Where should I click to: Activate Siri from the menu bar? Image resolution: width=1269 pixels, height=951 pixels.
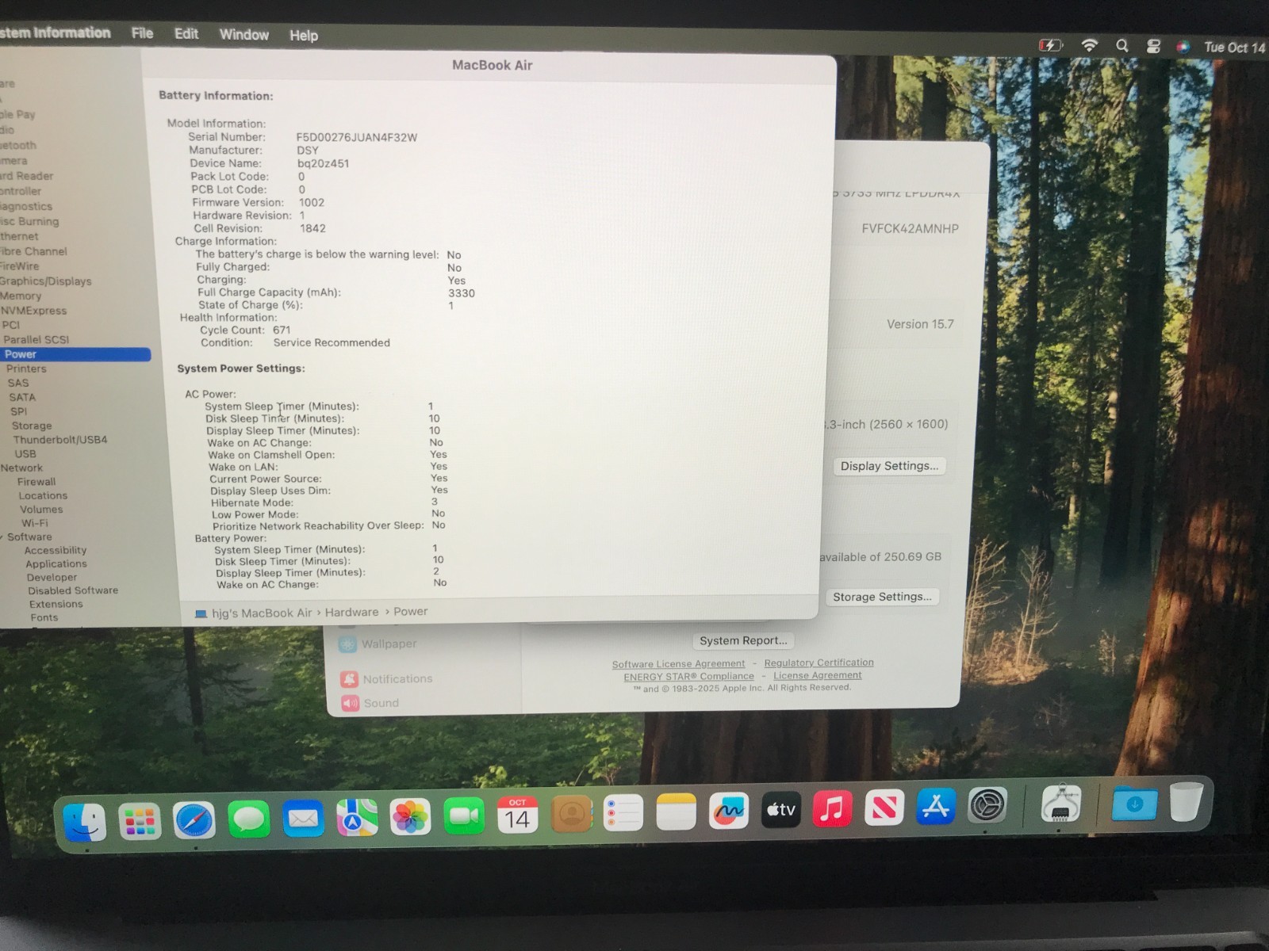click(1183, 47)
